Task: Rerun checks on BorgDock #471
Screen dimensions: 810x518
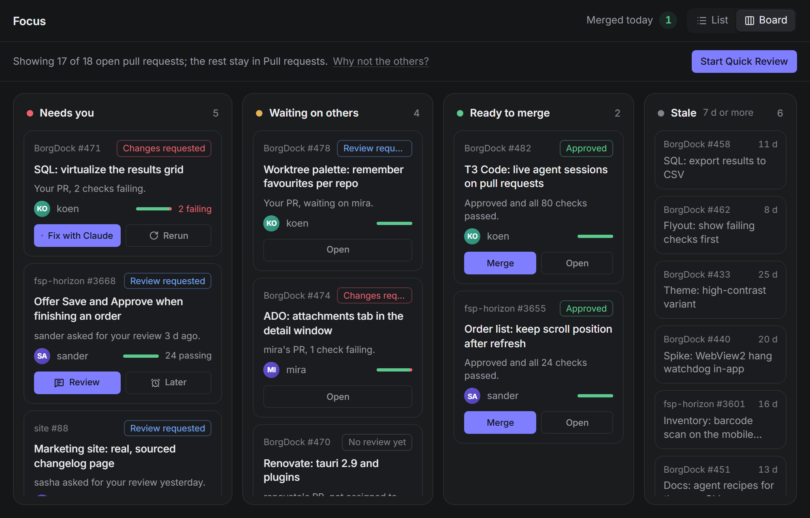Action: [x=168, y=236]
